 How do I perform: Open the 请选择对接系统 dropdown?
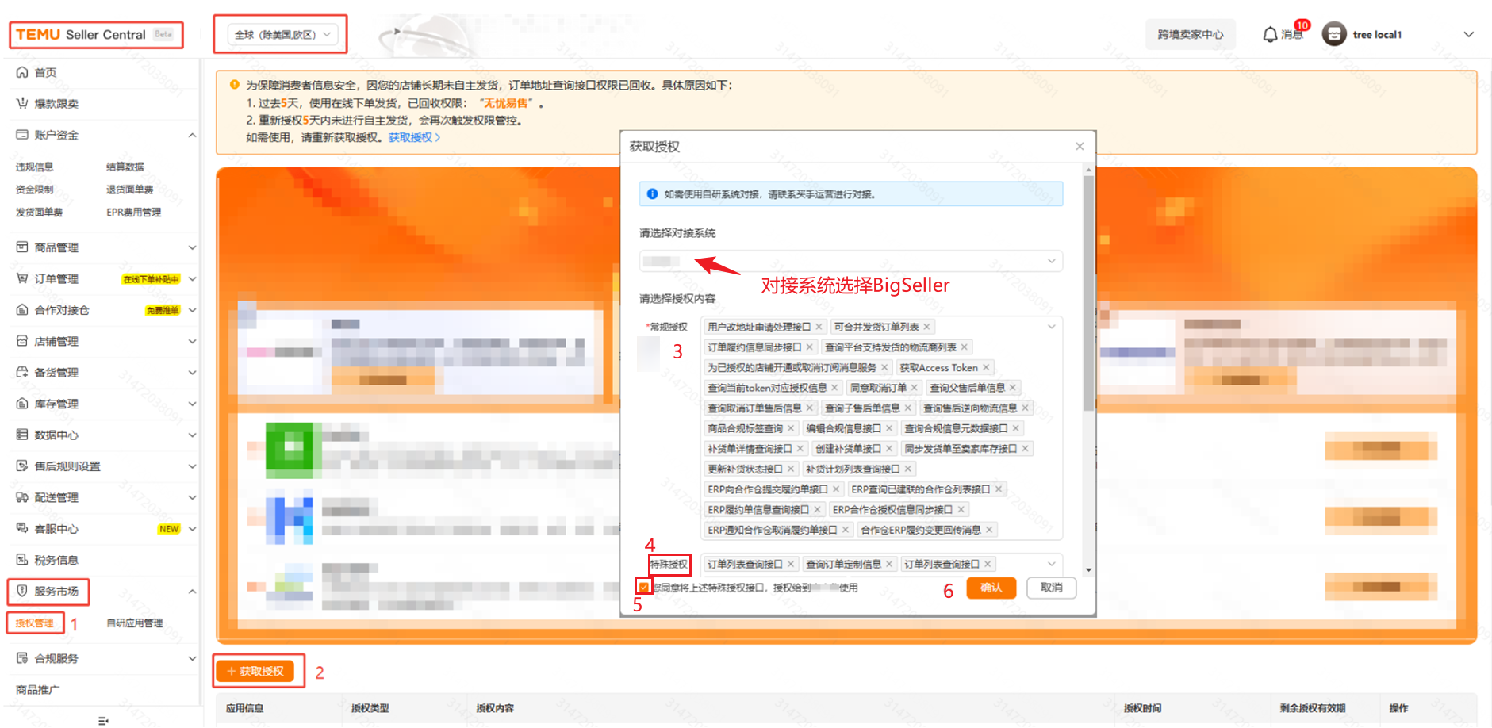851,261
